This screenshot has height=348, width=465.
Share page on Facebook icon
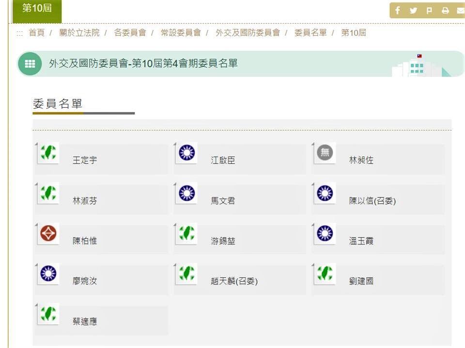click(397, 11)
